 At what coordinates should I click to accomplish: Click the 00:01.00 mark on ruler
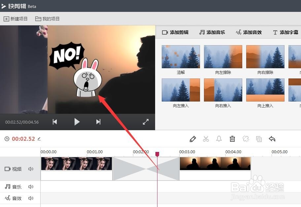(95, 152)
